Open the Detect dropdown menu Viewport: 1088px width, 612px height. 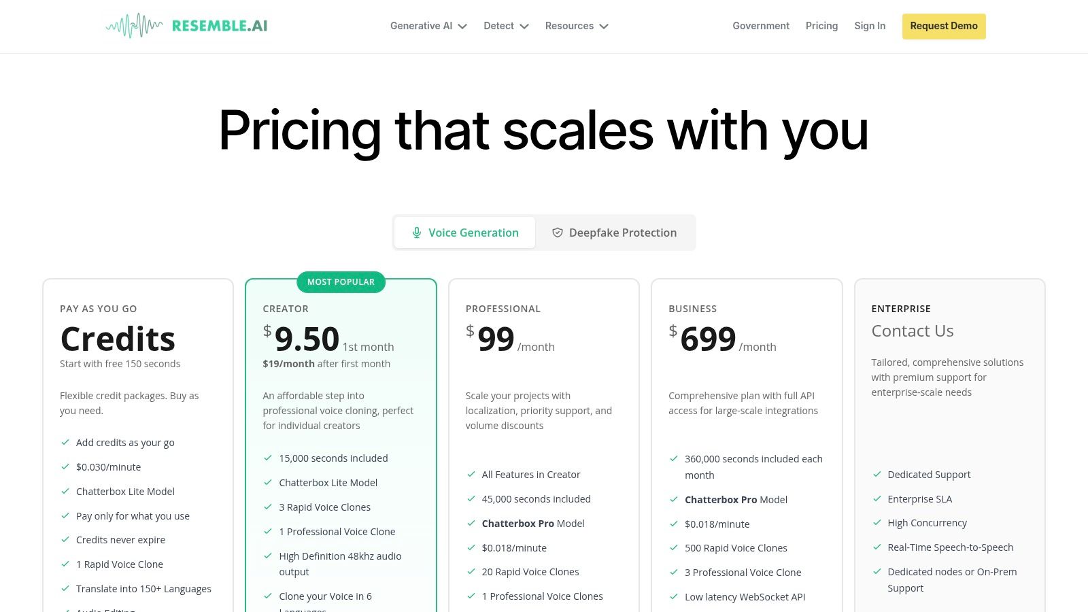506,26
